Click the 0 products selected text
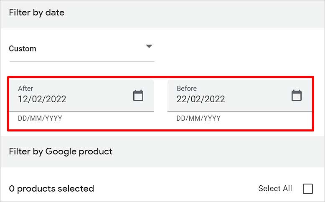 (x=51, y=189)
